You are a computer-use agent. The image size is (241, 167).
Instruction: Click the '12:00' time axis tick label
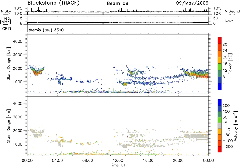(118, 161)
